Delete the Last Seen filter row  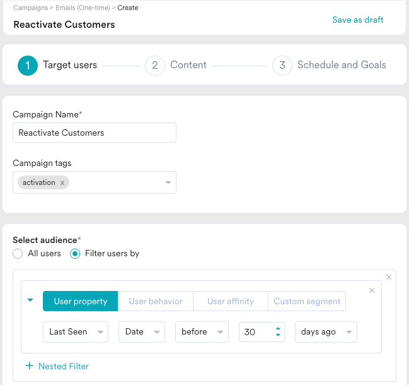click(372, 290)
